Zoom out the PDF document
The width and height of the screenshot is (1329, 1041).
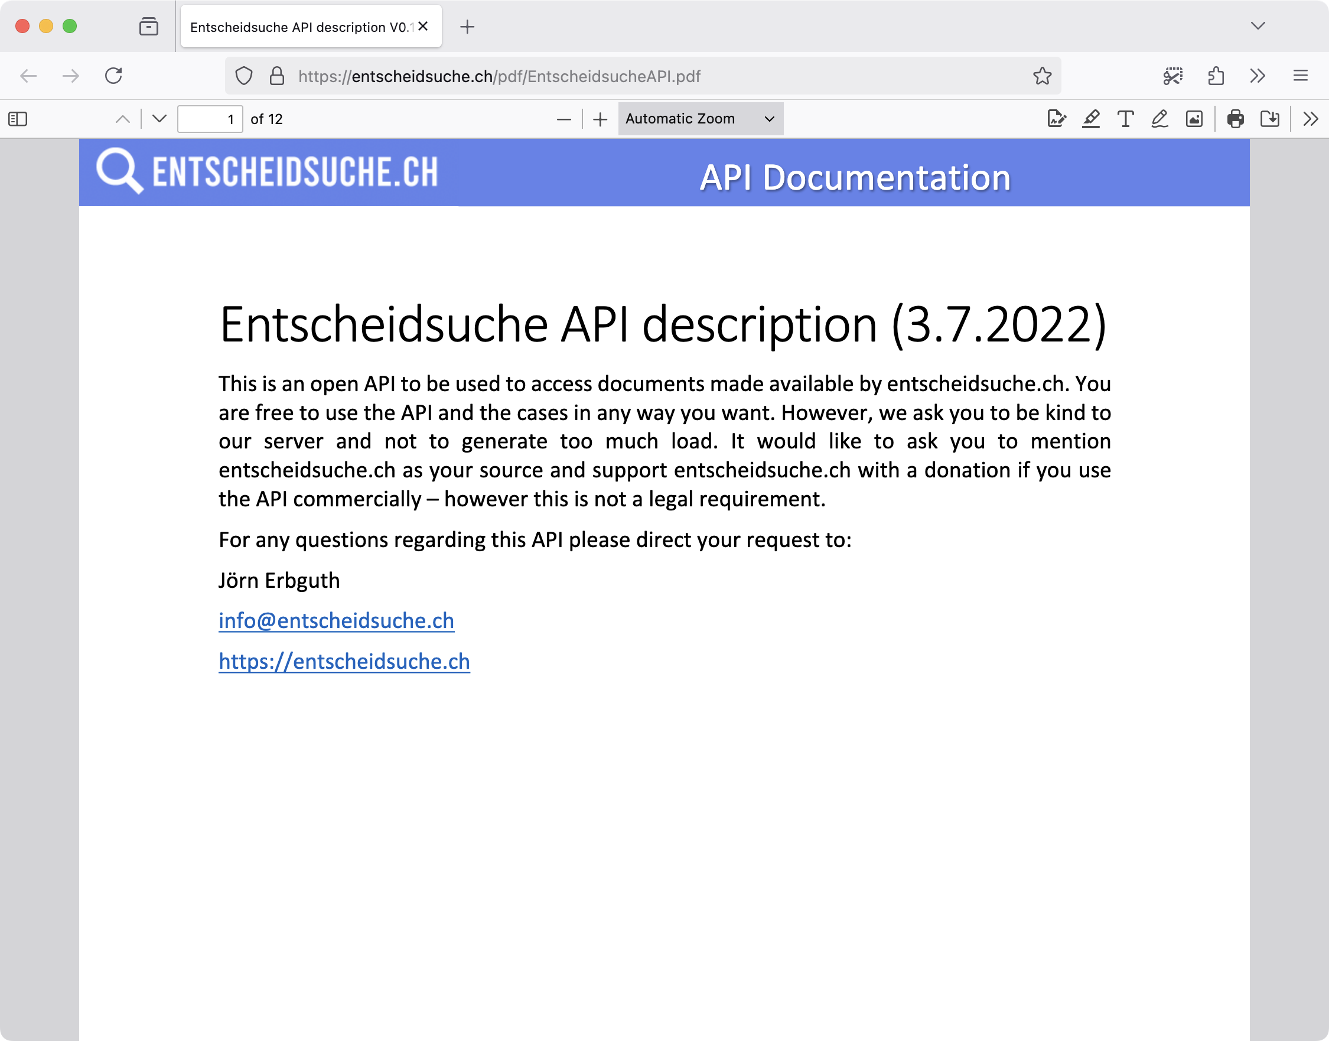click(x=563, y=119)
